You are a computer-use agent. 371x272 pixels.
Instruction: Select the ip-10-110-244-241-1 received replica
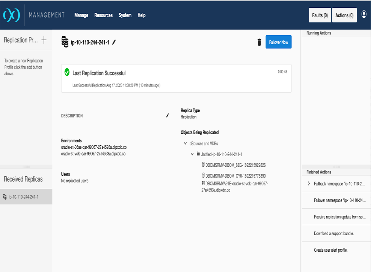coord(23,197)
